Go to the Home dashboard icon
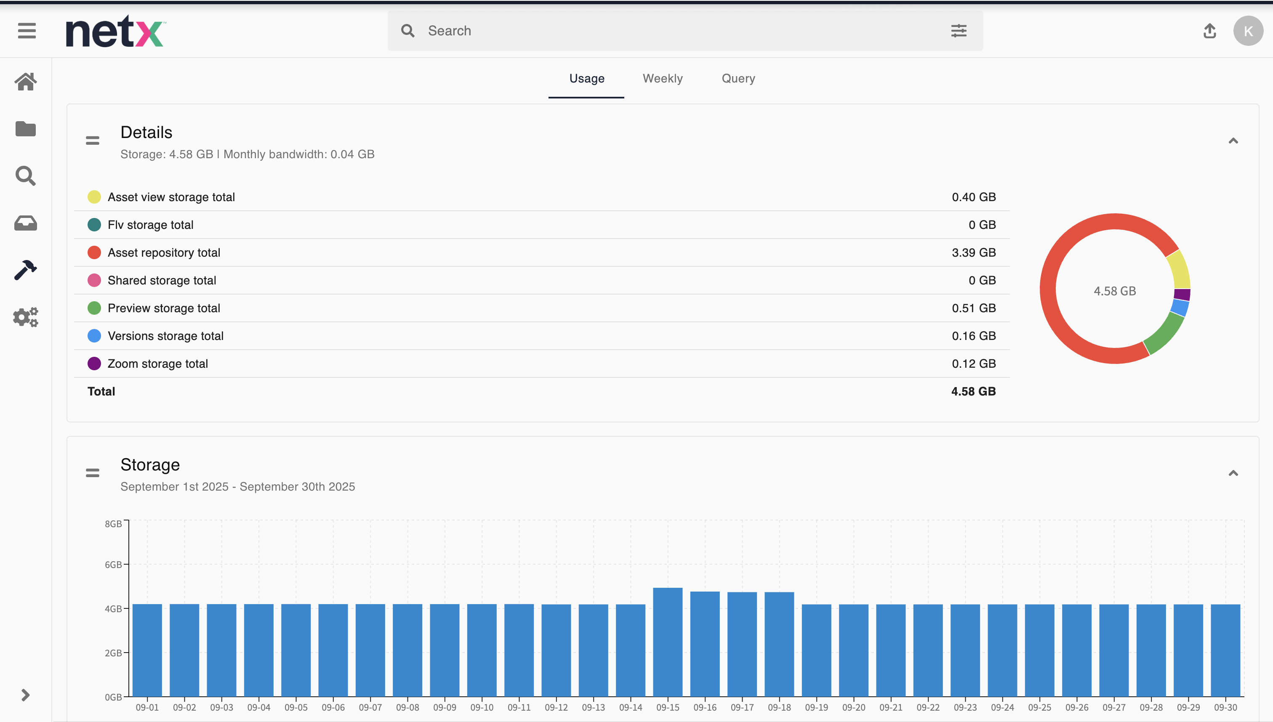The height and width of the screenshot is (722, 1273). click(26, 82)
